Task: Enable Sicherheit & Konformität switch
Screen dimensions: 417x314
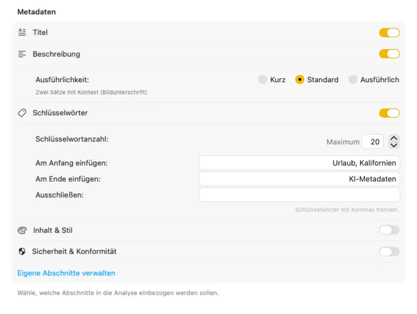Action: tap(389, 251)
